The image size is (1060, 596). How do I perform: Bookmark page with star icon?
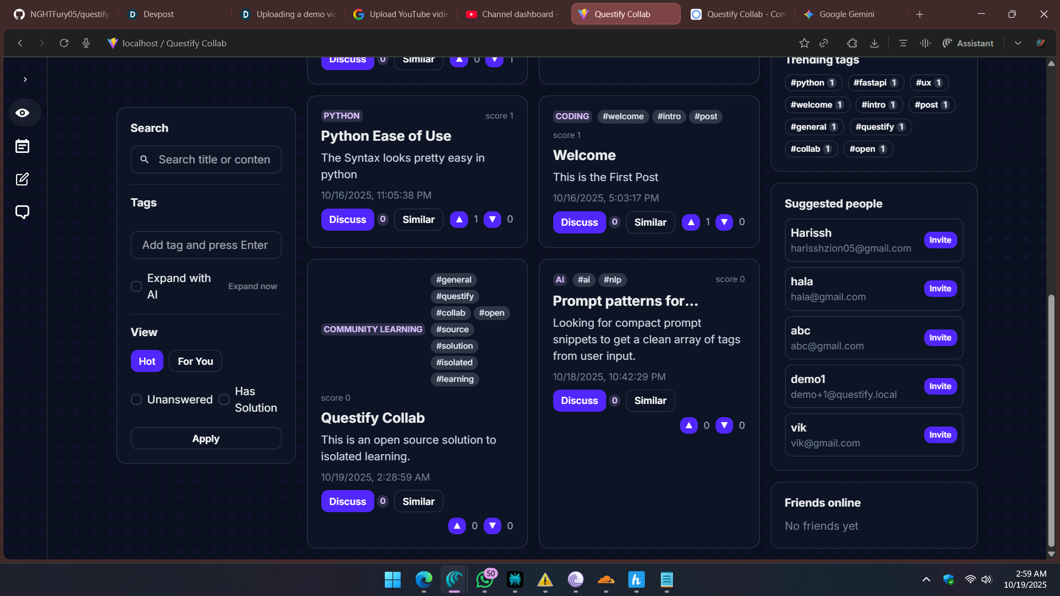tap(804, 43)
